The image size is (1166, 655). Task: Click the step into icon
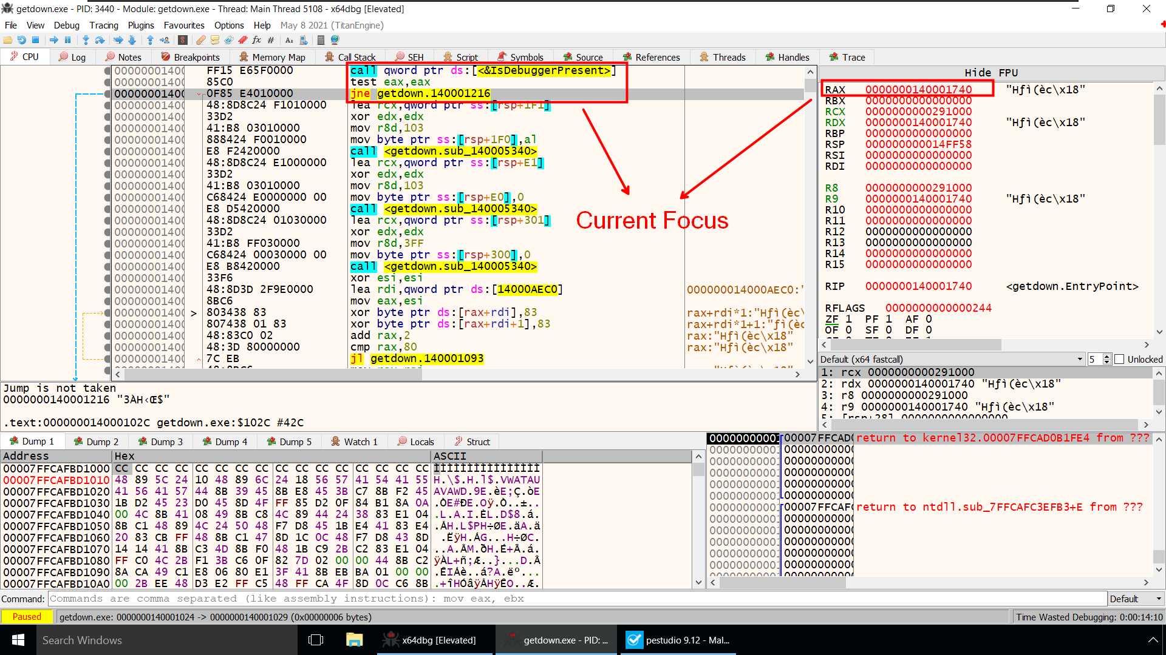click(86, 40)
